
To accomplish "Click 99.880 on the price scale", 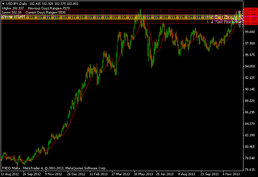I will point(250,32).
